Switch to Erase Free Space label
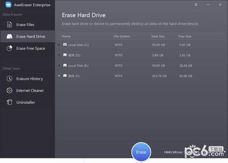 point(30,48)
